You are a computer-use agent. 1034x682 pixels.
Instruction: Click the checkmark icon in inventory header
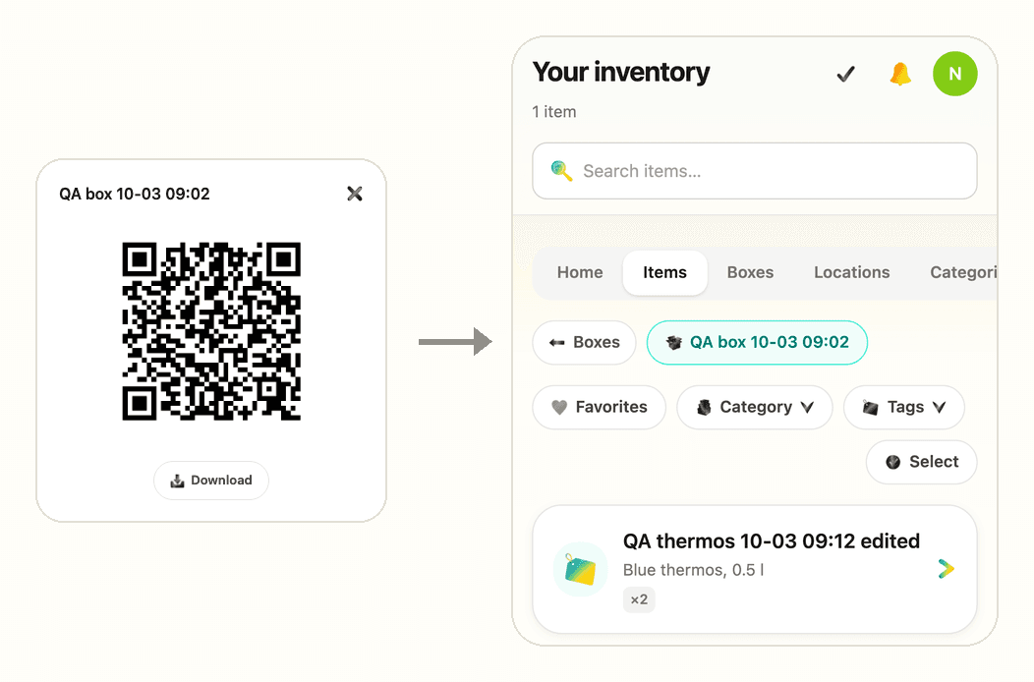(845, 74)
